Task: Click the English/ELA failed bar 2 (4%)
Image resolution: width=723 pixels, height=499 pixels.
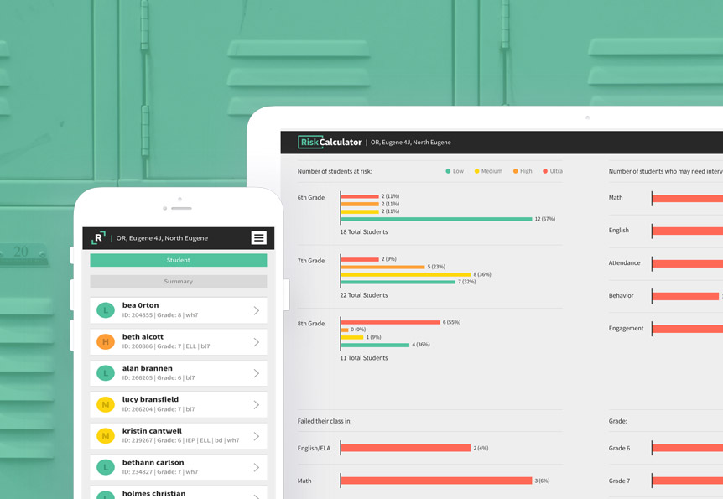Action: click(x=406, y=448)
